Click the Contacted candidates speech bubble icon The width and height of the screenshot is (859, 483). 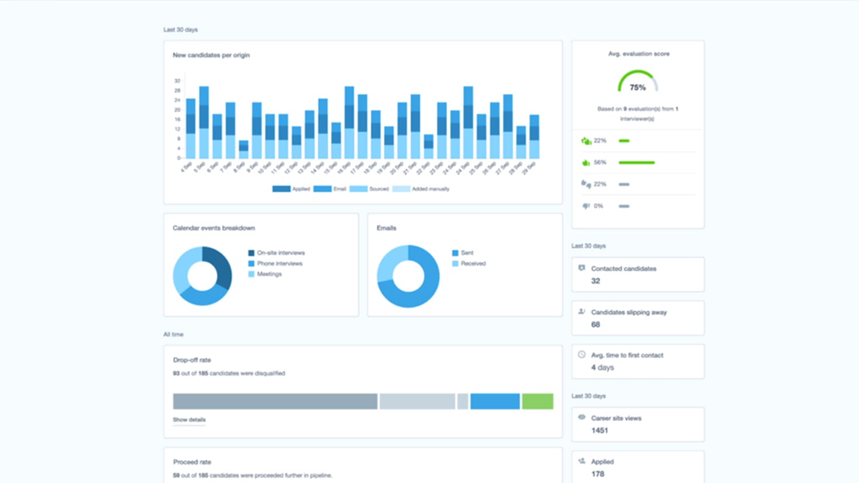tap(582, 268)
